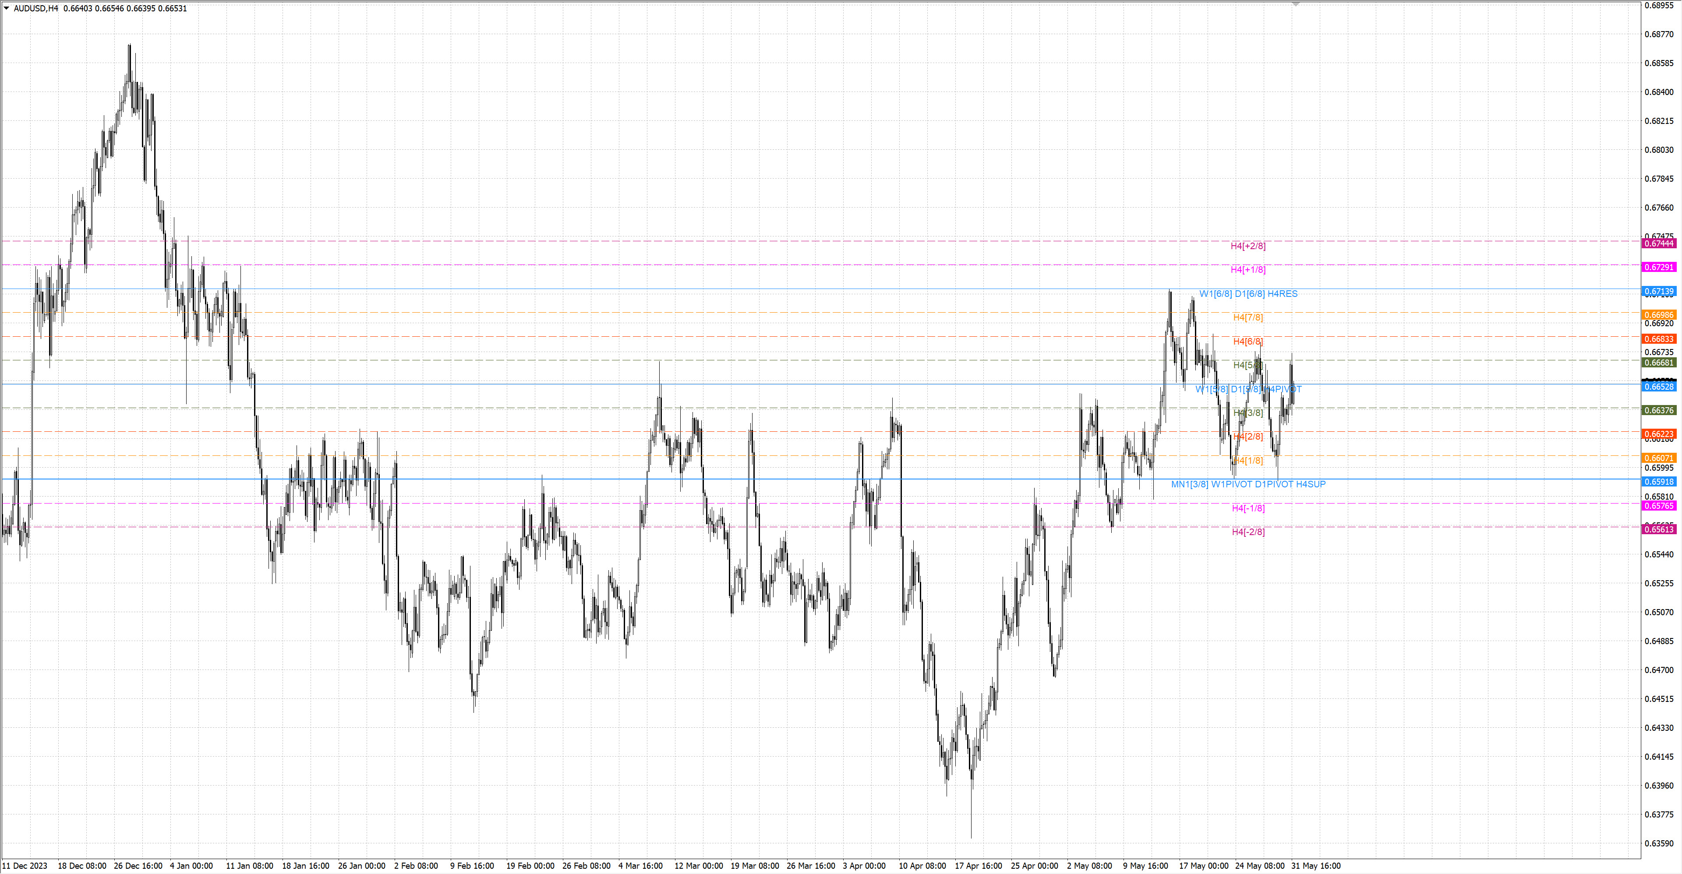
Task: Click the 0.67444 price tag
Action: [1658, 243]
